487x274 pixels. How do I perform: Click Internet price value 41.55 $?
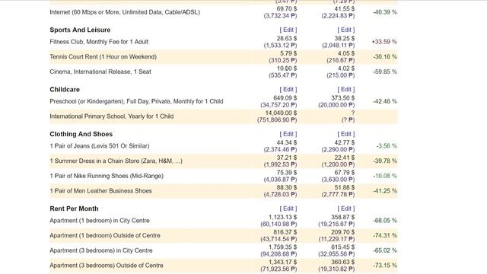tap(345, 9)
